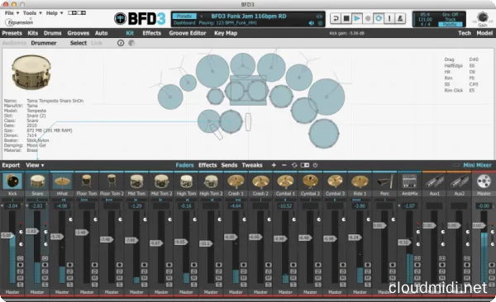
Task: Select the Mid Tom channel icon
Action: coord(136,182)
